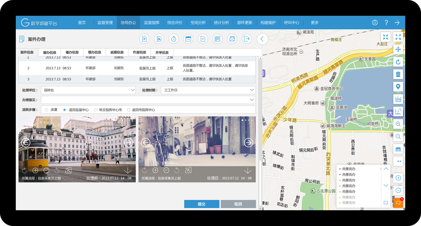Select the 返回监督中心 radio option
Screen dimensions: 421x226
(64, 110)
